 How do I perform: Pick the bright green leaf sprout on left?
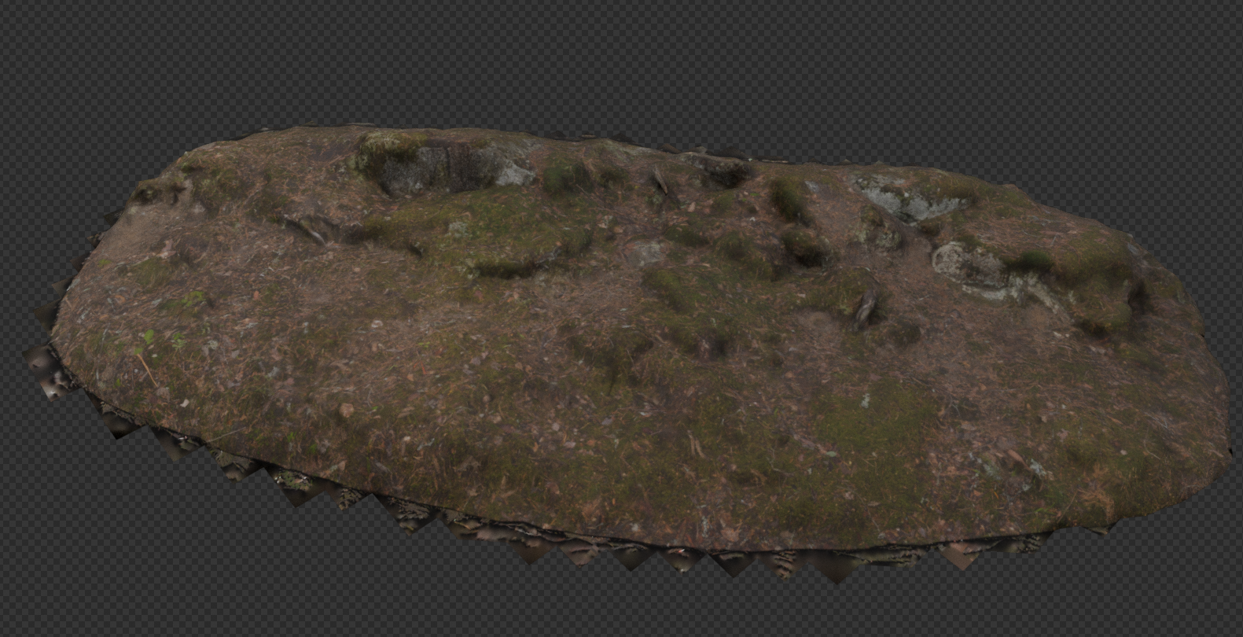point(147,337)
